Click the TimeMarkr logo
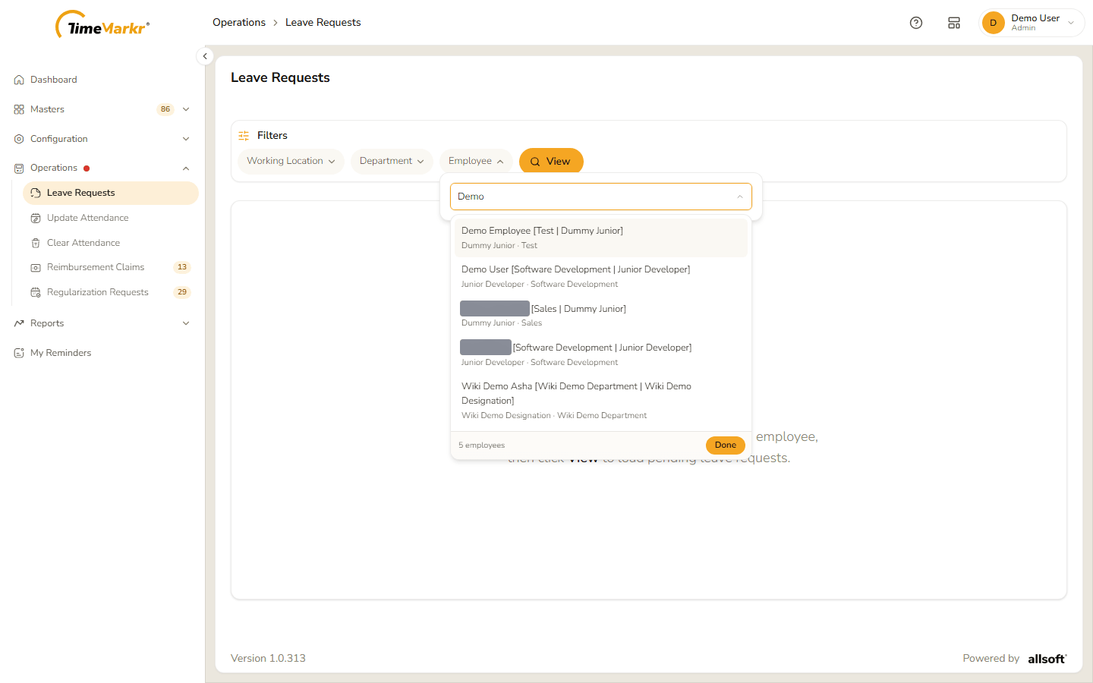Image resolution: width=1093 pixels, height=683 pixels. [102, 25]
